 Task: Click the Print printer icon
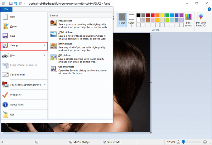pos(5,55)
